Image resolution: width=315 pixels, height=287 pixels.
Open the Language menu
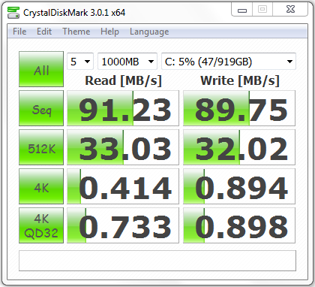[149, 32]
